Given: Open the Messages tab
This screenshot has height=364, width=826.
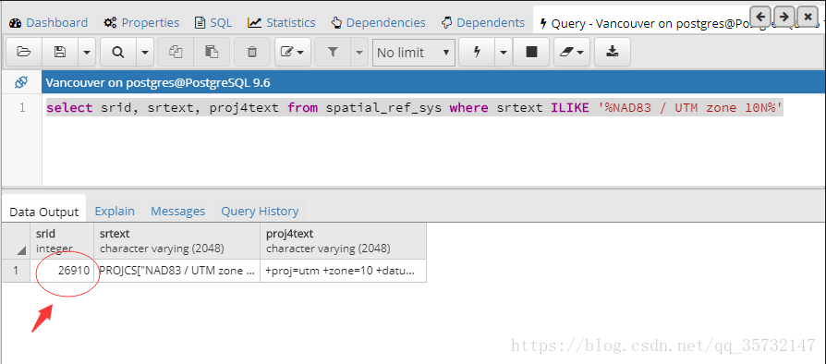Looking at the screenshot, I should [x=177, y=212].
